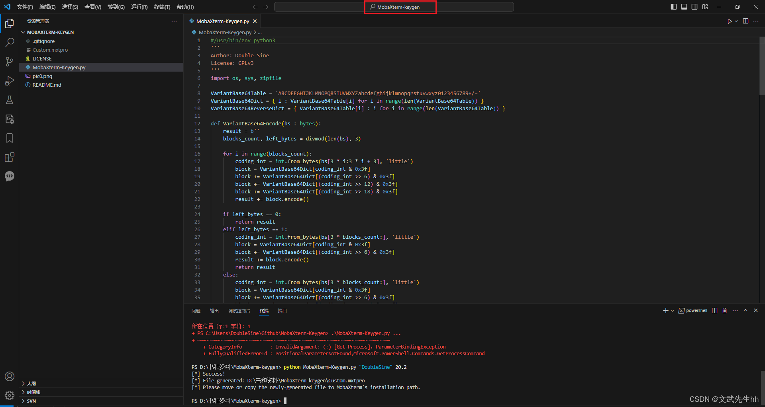Open the Accounts menu icon
This screenshot has height=407, width=765.
tap(10, 376)
